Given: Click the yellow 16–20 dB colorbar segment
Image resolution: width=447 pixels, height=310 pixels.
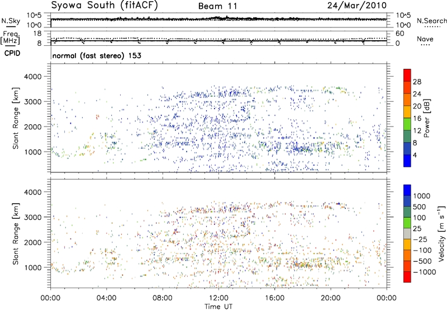Looking at the screenshot, I should pos(407,112).
